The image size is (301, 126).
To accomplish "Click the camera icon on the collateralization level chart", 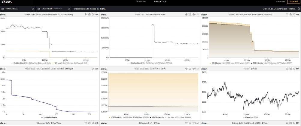I will pyautogui.click(x=190, y=15).
